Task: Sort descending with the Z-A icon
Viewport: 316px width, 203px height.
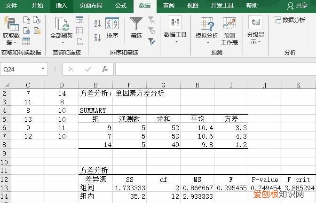Action: [97, 38]
